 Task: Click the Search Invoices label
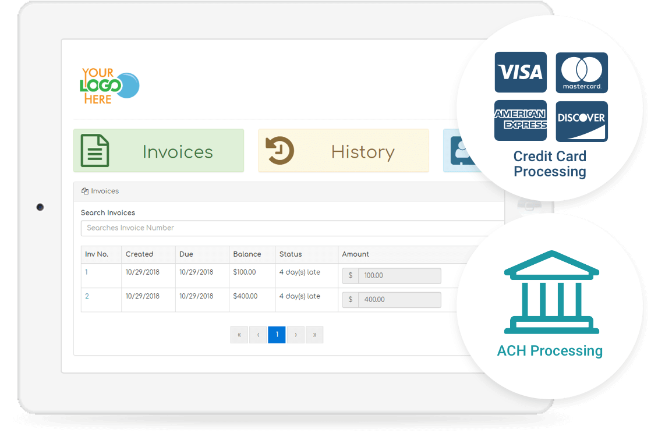pos(108,212)
